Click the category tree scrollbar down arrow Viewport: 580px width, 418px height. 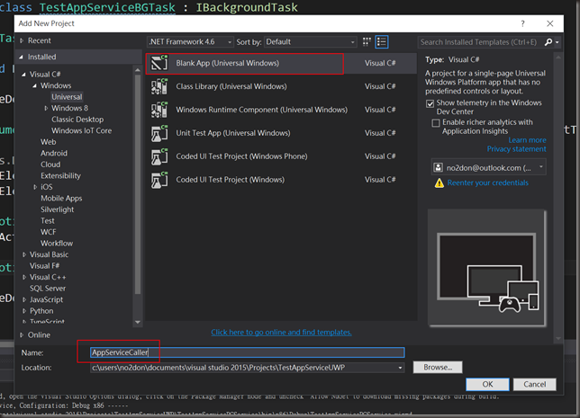[138, 323]
